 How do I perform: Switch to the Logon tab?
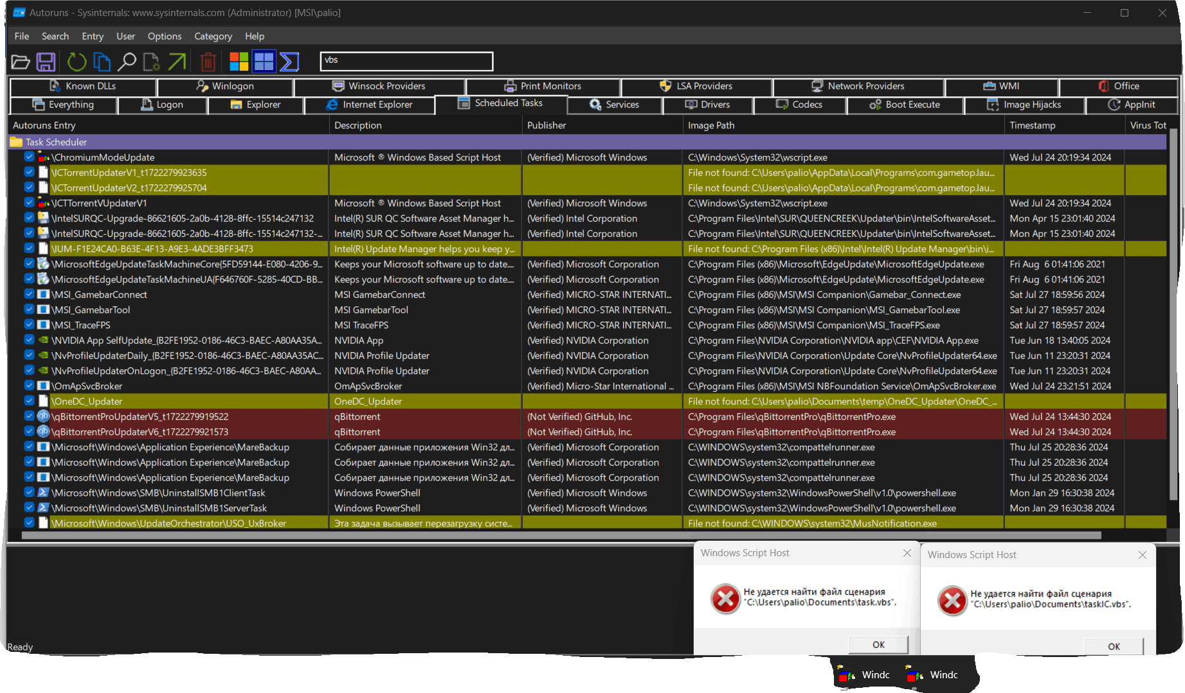coord(162,105)
